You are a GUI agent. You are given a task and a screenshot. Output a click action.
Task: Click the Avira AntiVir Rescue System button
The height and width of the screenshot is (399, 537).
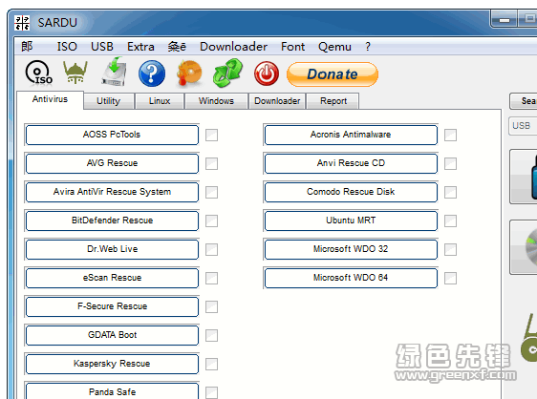coord(112,192)
